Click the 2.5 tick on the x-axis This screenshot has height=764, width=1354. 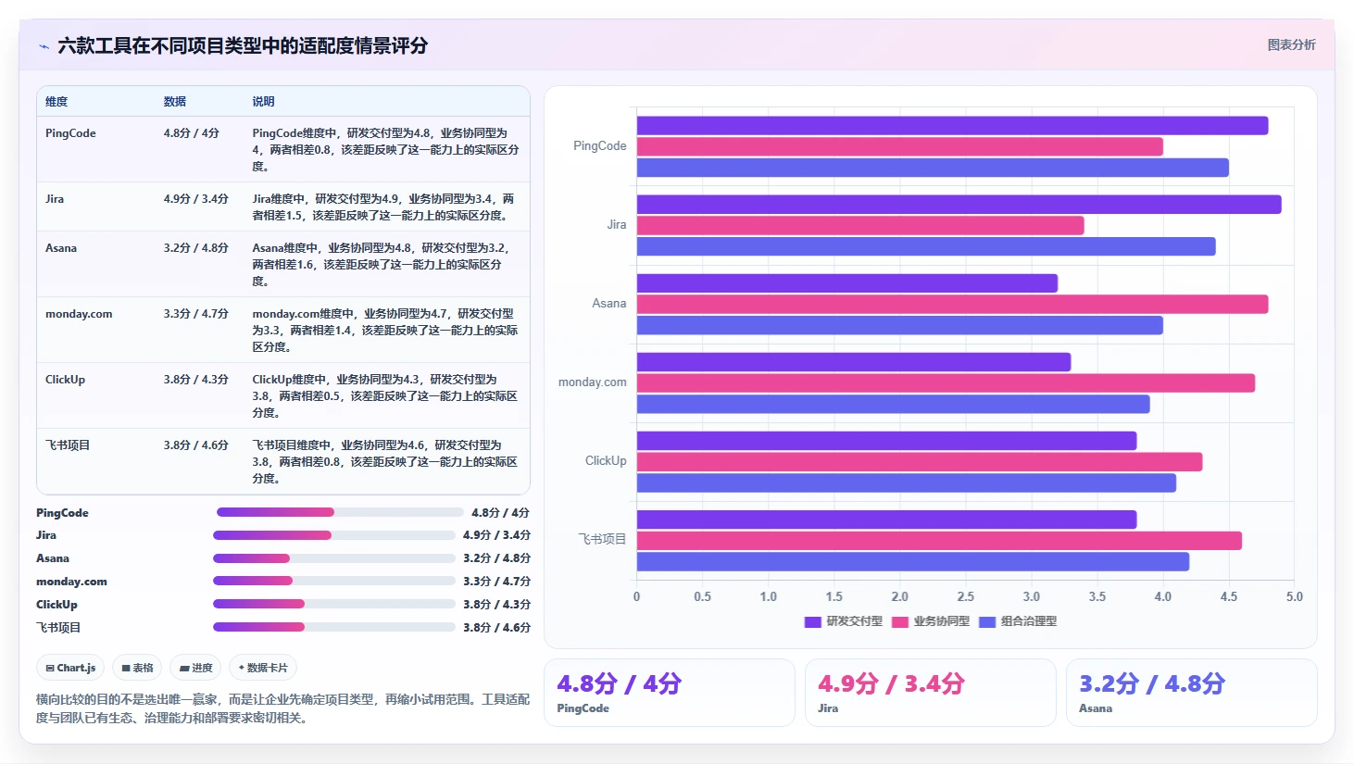tap(966, 597)
